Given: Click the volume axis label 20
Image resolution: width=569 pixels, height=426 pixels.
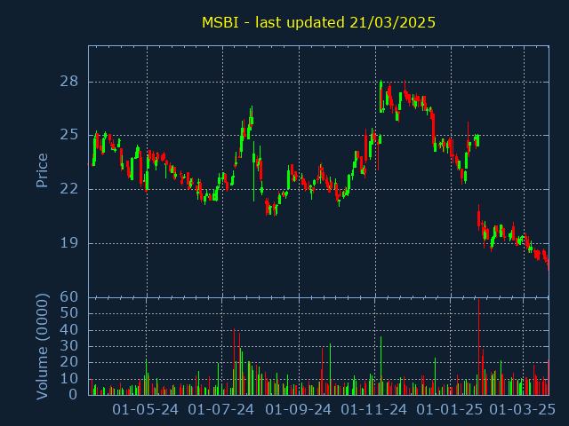Looking at the screenshot, I should tap(69, 362).
